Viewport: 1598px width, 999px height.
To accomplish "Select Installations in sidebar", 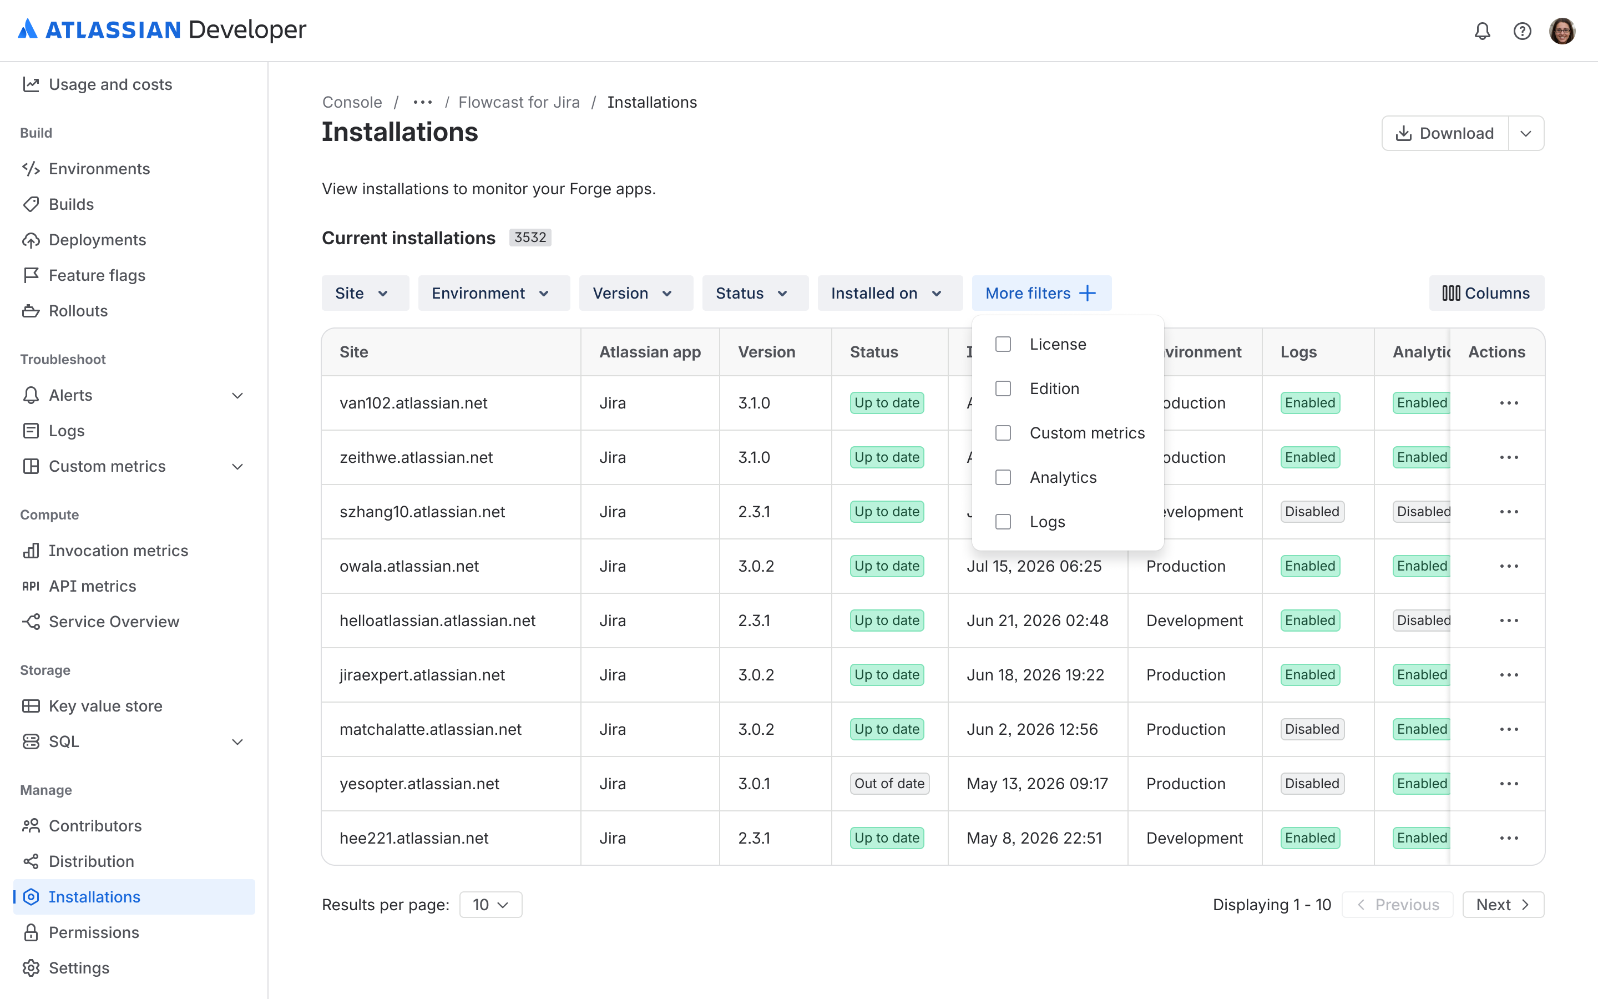I will 134,896.
